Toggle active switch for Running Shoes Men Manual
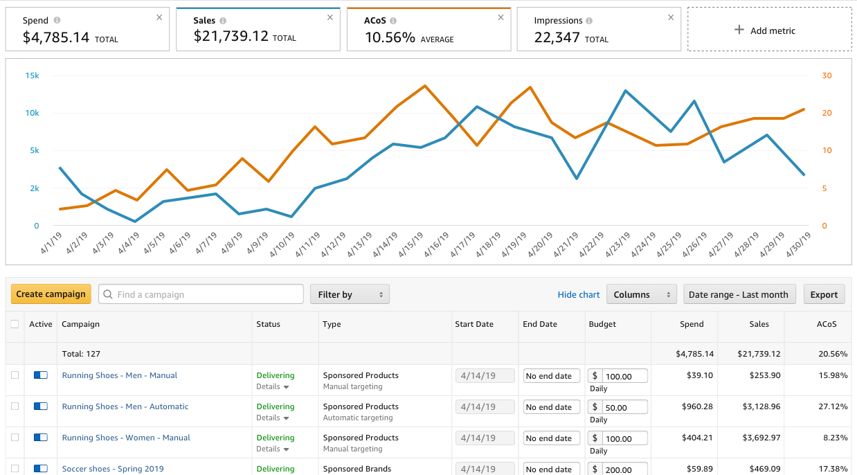 pyautogui.click(x=40, y=375)
